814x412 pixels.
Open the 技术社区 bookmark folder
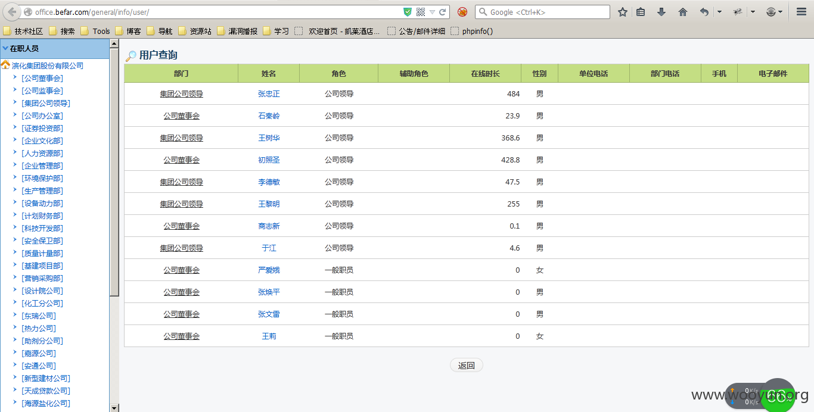click(23, 31)
